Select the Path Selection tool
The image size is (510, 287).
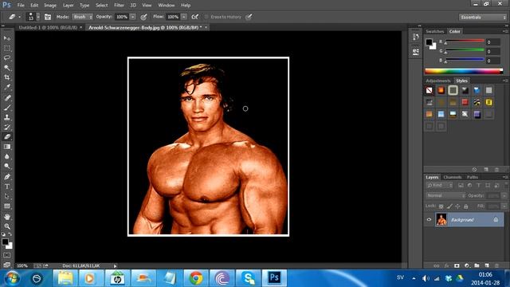(x=7, y=196)
